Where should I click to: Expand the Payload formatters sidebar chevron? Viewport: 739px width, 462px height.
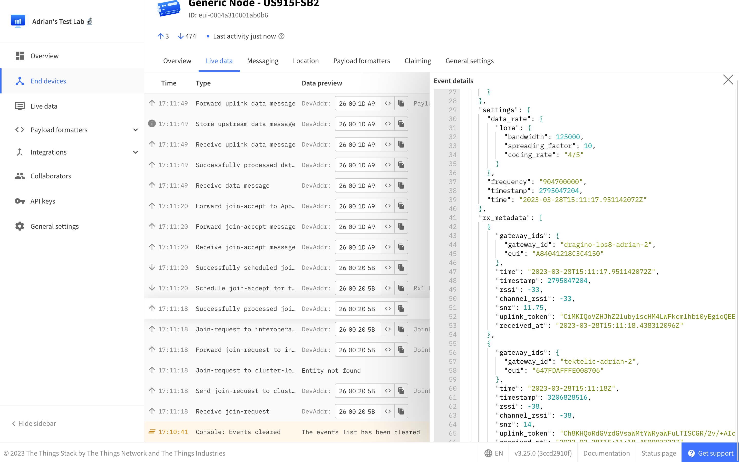[x=135, y=130]
